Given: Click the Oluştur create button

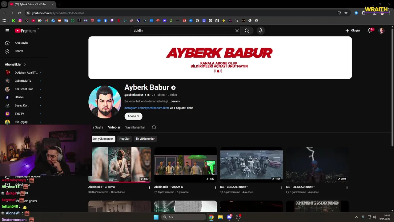Looking at the screenshot, I should (353, 31).
